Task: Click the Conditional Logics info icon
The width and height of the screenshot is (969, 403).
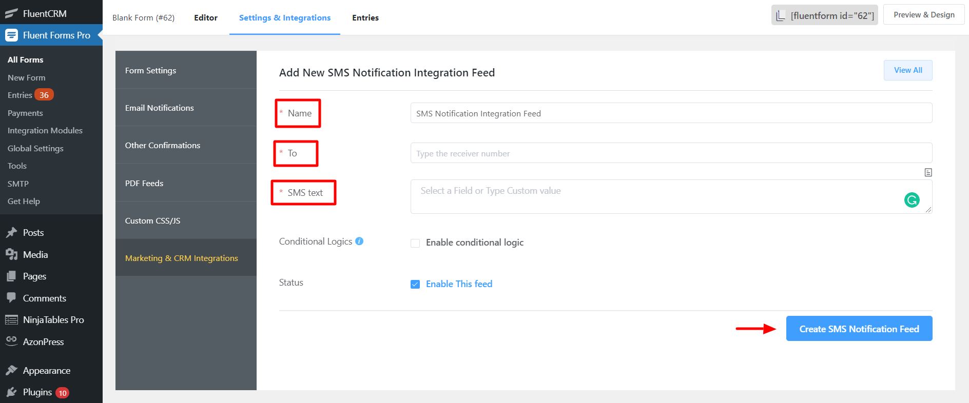Action: click(x=359, y=241)
